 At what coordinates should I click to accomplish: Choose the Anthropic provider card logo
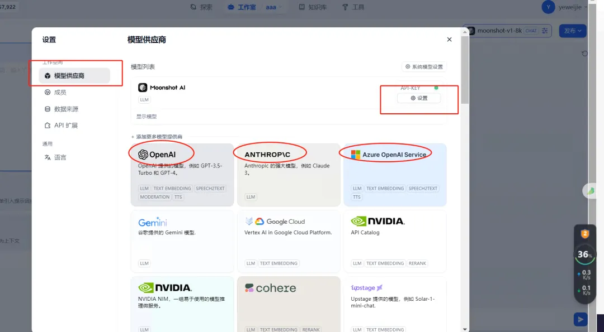[267, 153]
